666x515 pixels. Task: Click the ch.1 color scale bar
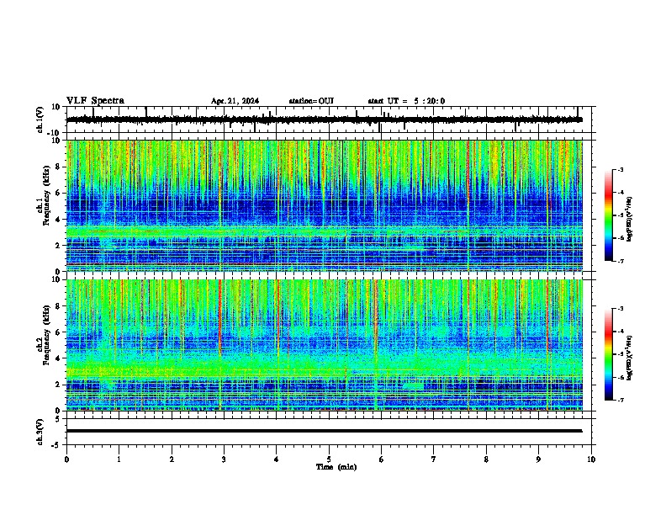(x=609, y=215)
